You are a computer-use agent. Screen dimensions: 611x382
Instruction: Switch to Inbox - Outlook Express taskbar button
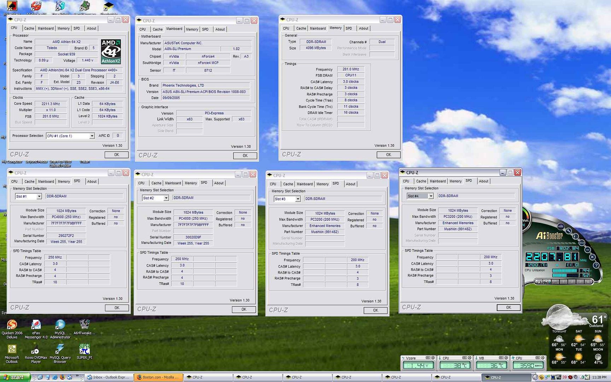[x=109, y=377]
